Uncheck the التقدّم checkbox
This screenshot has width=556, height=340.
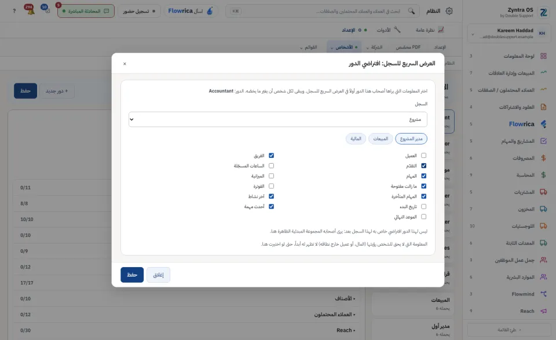click(x=424, y=166)
